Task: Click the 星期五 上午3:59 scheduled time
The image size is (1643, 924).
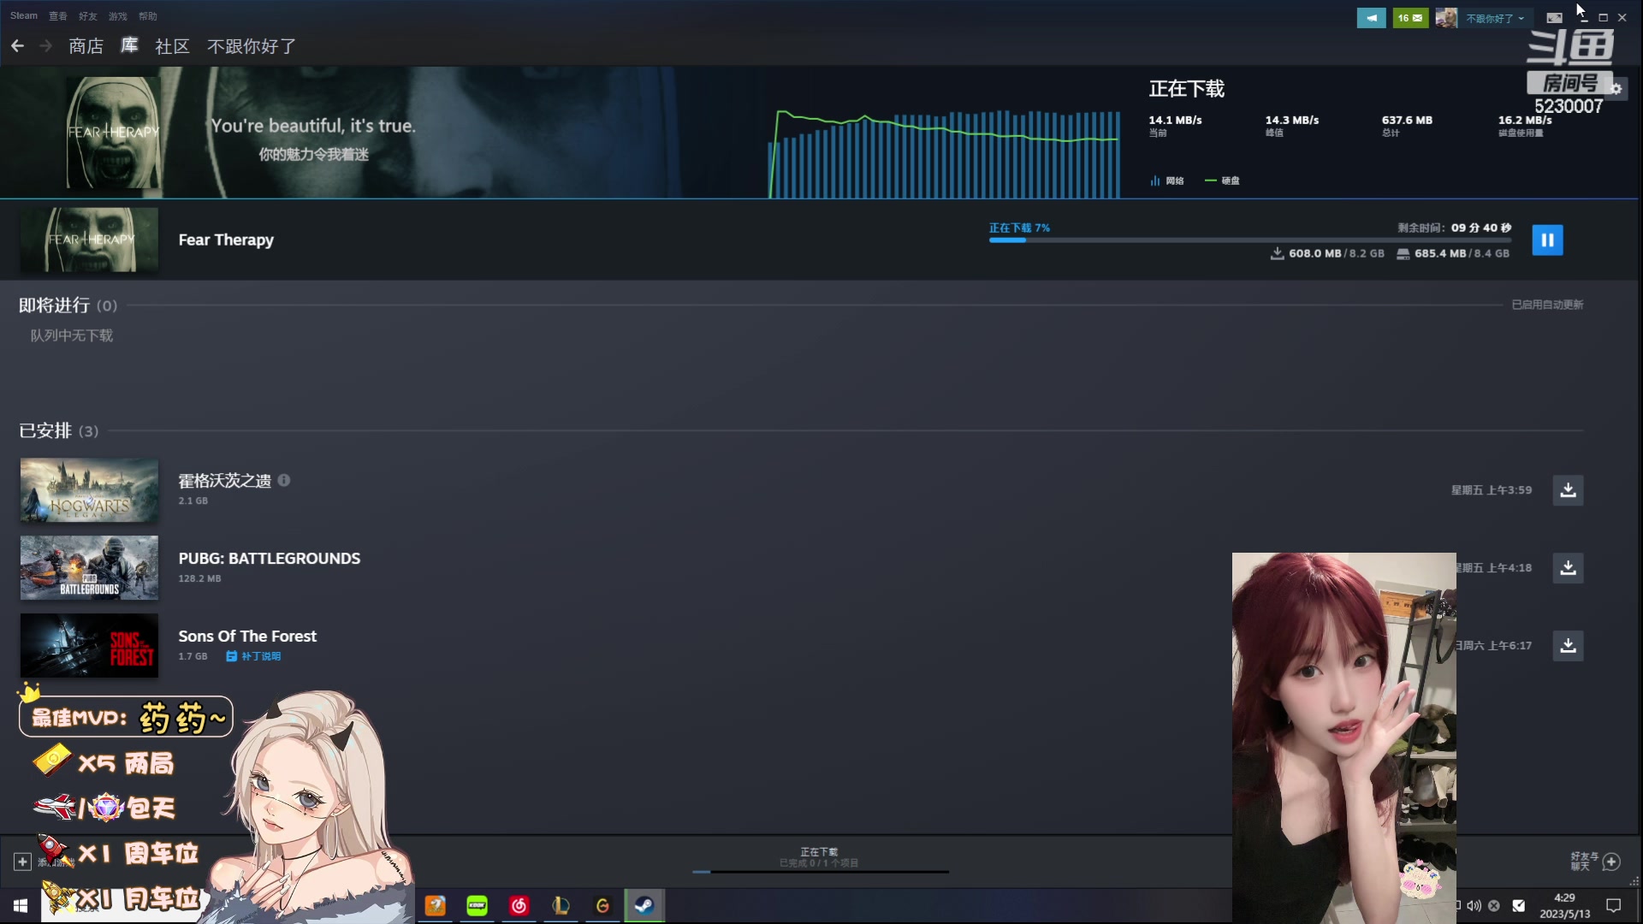Action: click(x=1492, y=490)
